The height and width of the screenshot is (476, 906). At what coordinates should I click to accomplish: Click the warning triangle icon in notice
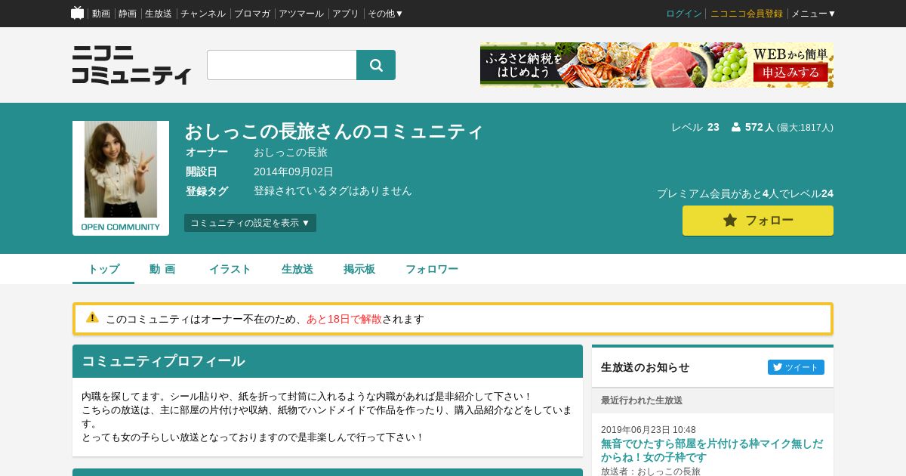click(x=92, y=317)
